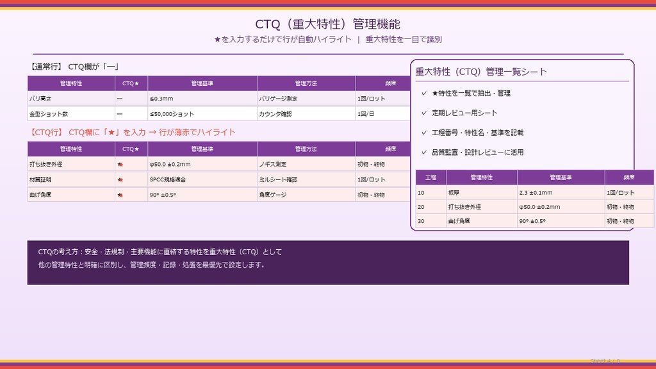This screenshot has width=656, height=369.
Task: Click the dash CTQ cell in the 金型ショット数 row
Action: [131, 114]
